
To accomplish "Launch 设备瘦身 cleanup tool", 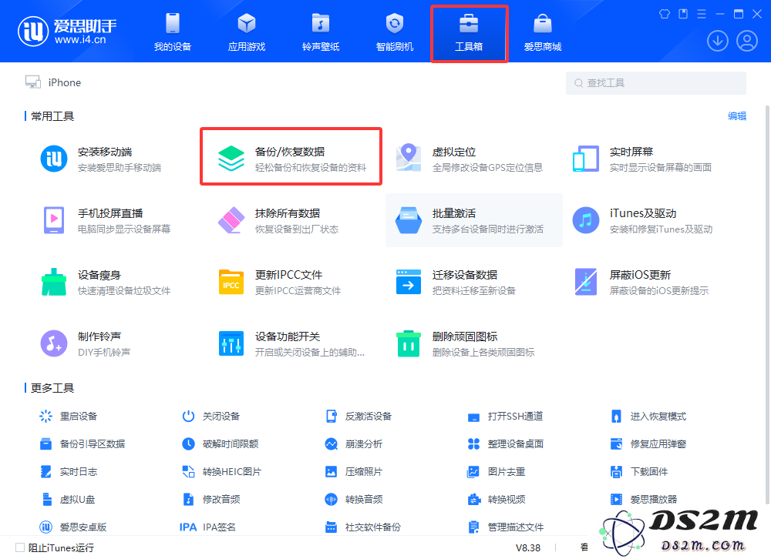I will click(x=106, y=282).
